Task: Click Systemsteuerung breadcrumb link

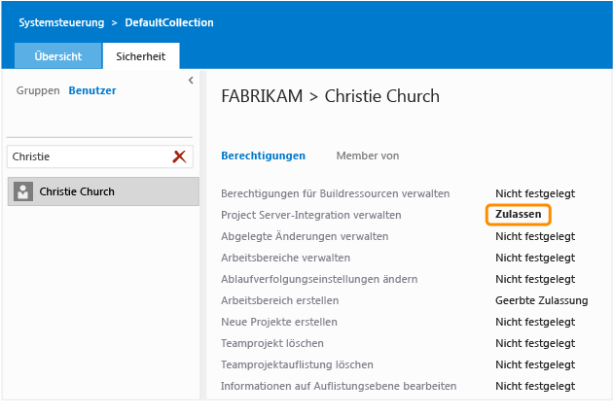Action: tap(60, 22)
